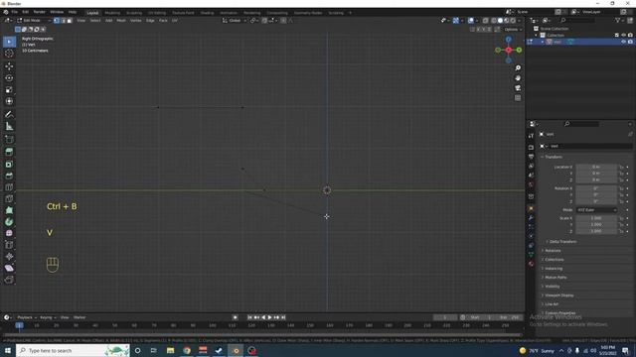
Task: Select the Knife tool
Action: (9, 198)
